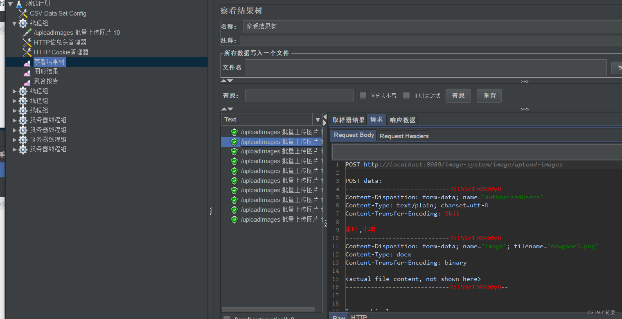This screenshot has height=319, width=622.
Task: Click gear icon of first 服务器线程组
Action: click(x=23, y=120)
